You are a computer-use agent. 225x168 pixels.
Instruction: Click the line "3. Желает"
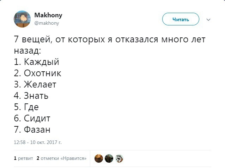point(35,84)
